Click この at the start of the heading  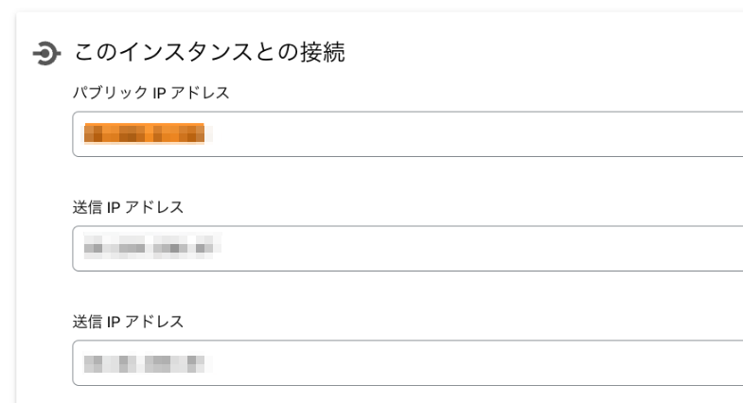tap(96, 52)
